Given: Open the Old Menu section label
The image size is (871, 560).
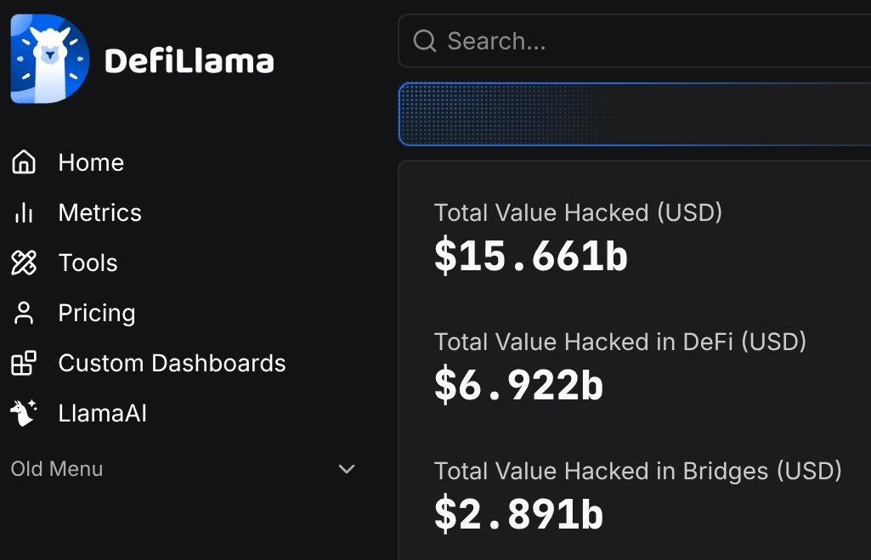Looking at the screenshot, I should (x=57, y=469).
